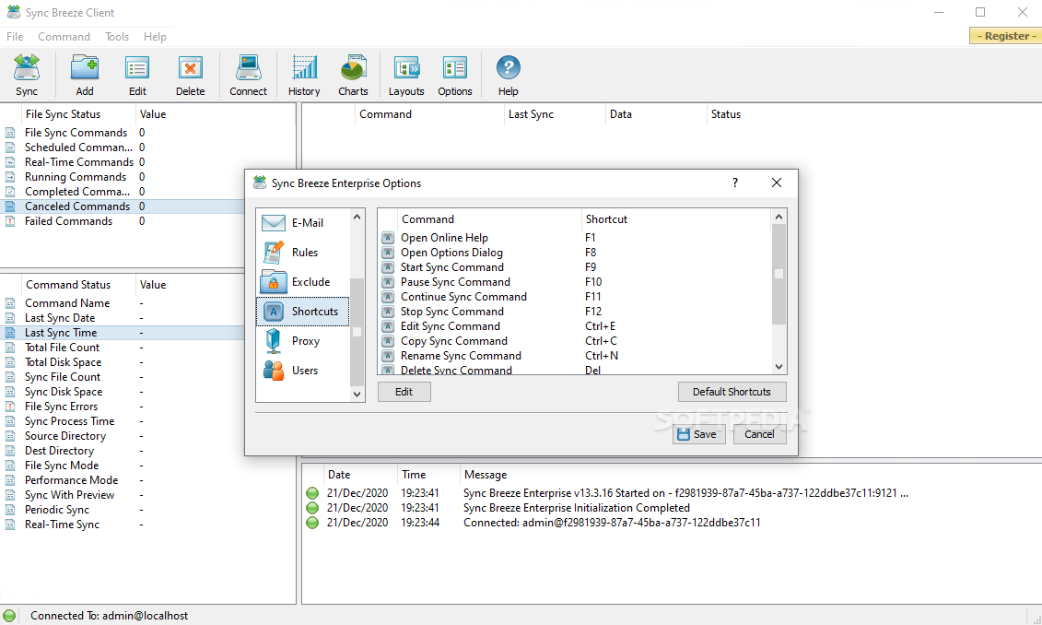This screenshot has width=1042, height=625.
Task: Click the File Sync Status column header
Action: 77,114
